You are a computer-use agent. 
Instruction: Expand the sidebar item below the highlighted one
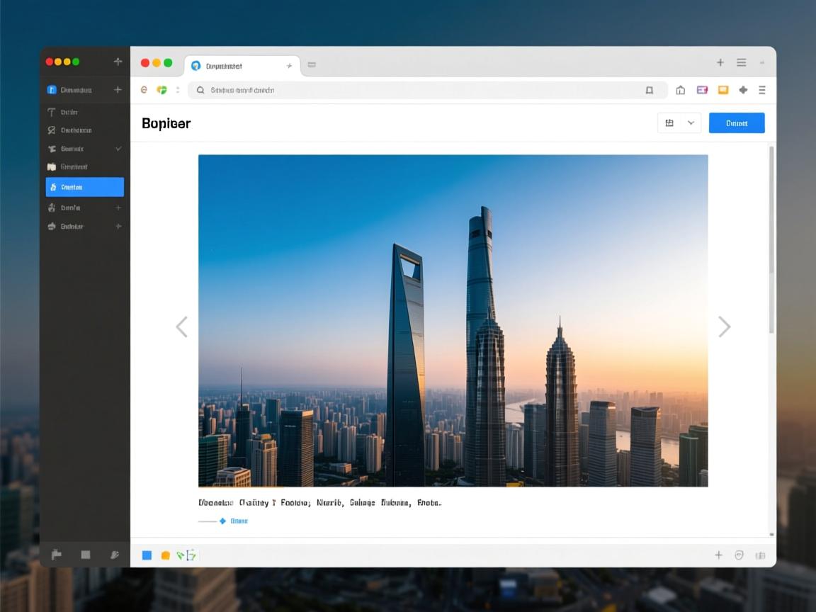click(x=118, y=208)
